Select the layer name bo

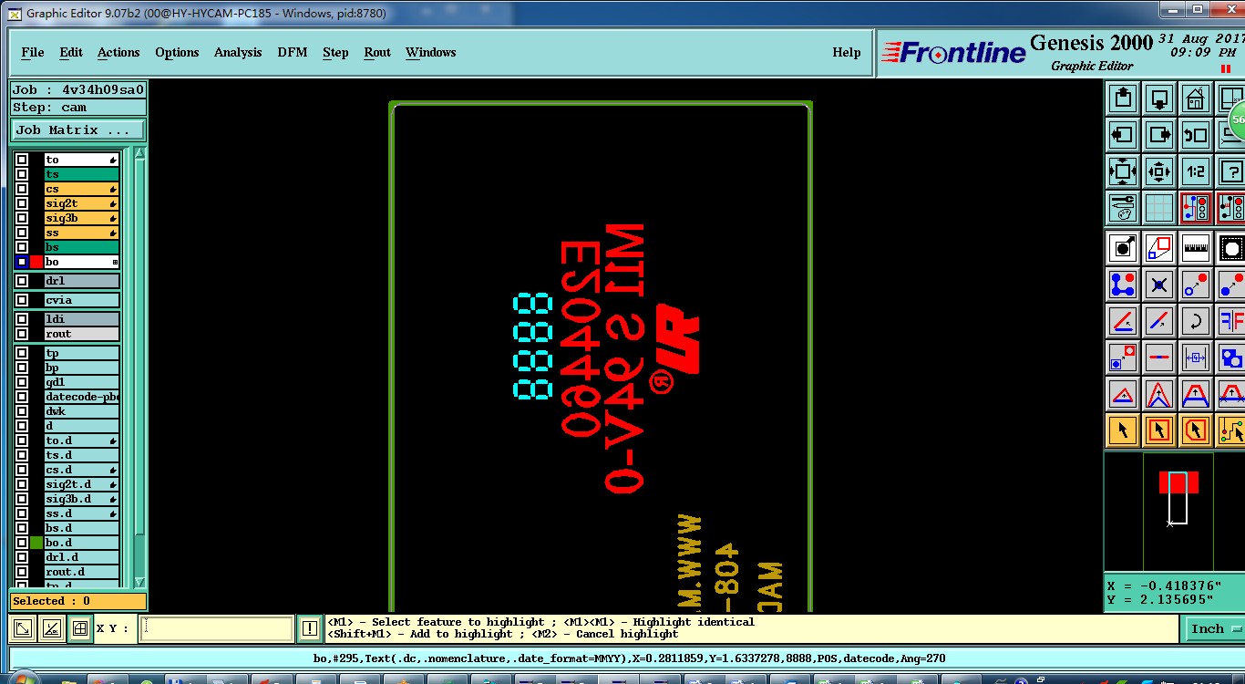point(81,262)
